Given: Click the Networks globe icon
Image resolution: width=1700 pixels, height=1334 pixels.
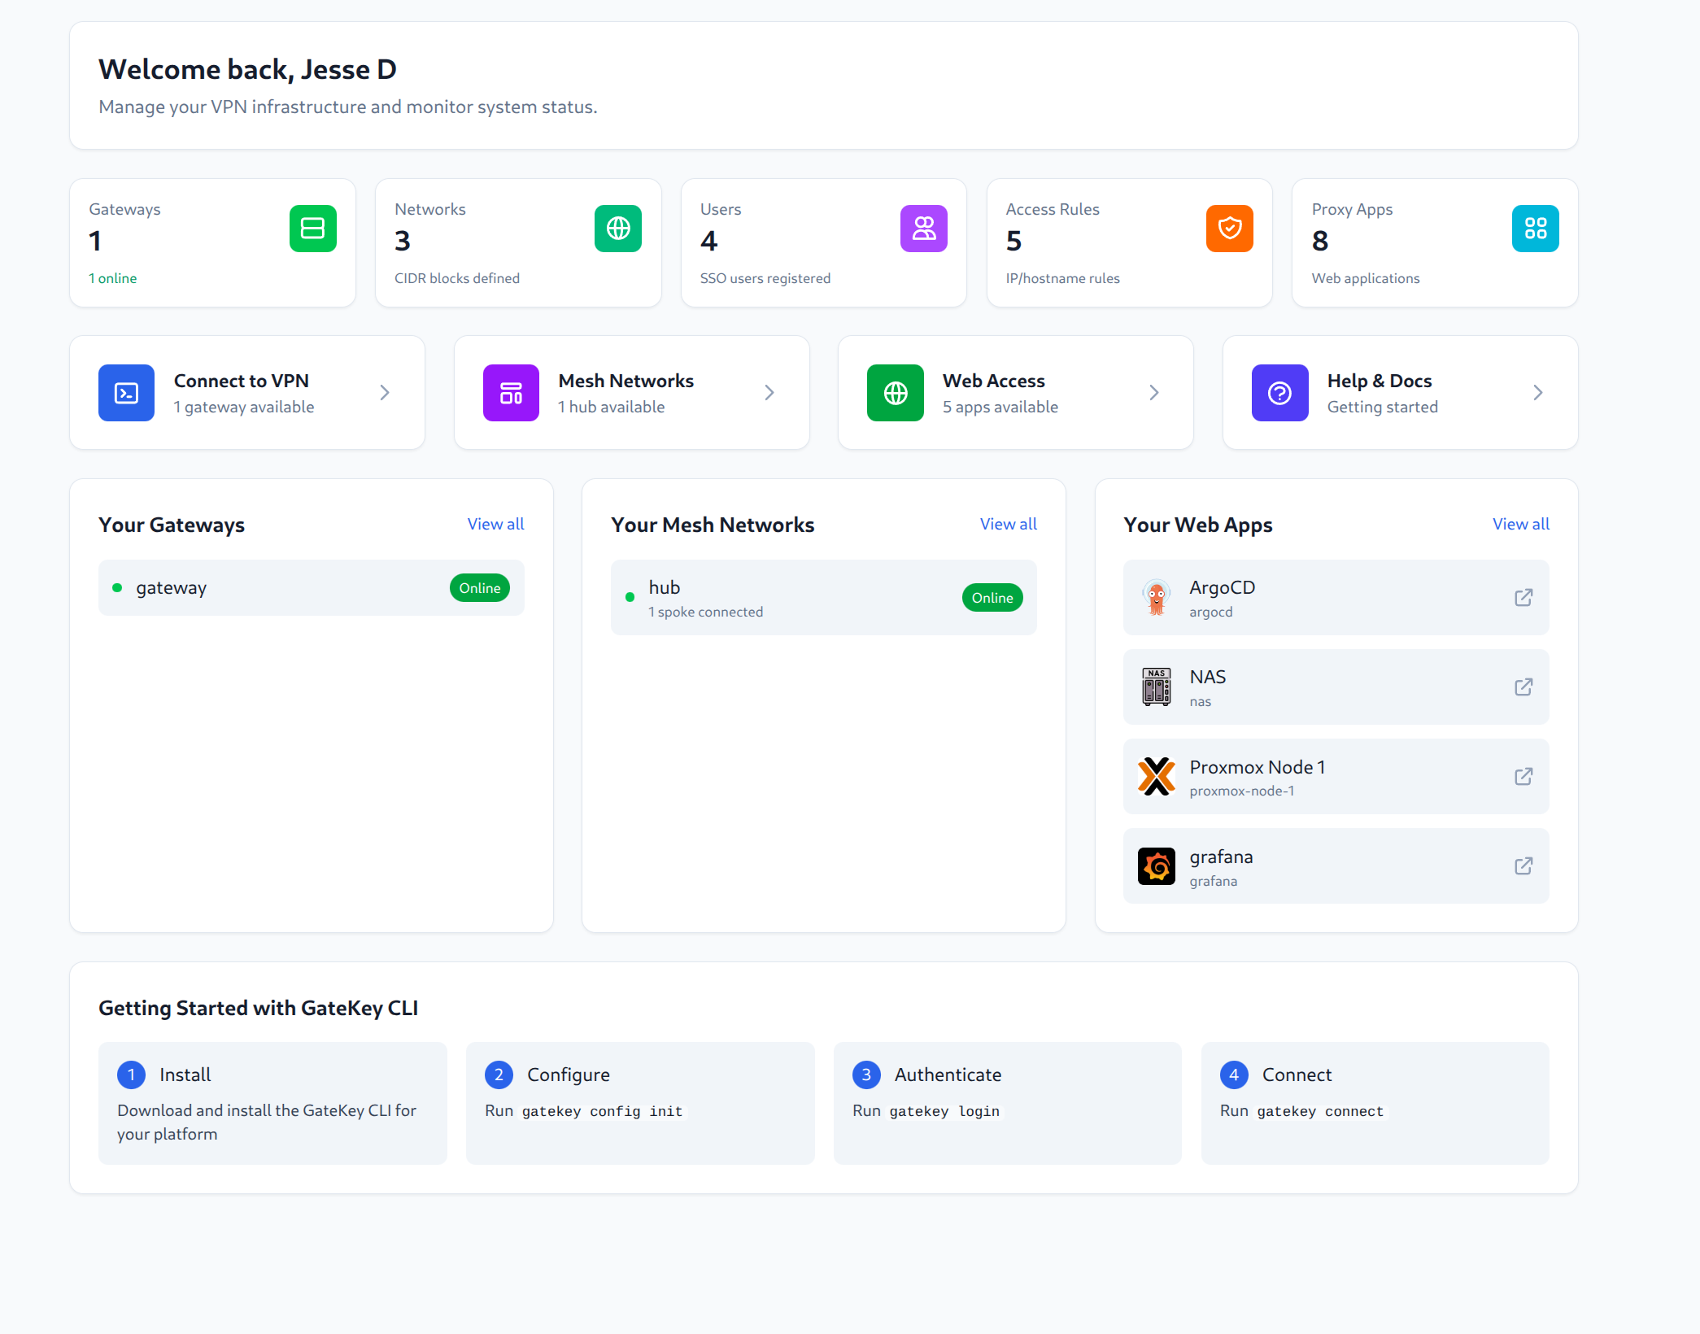Looking at the screenshot, I should pyautogui.click(x=618, y=229).
